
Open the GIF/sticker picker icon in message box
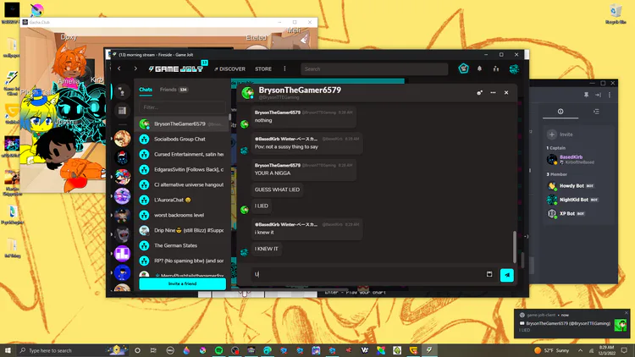[489, 274]
